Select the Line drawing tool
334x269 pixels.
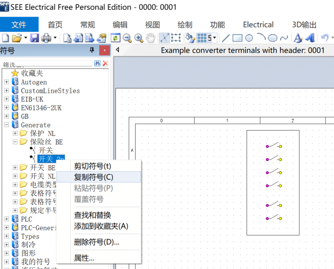(x=225, y=38)
